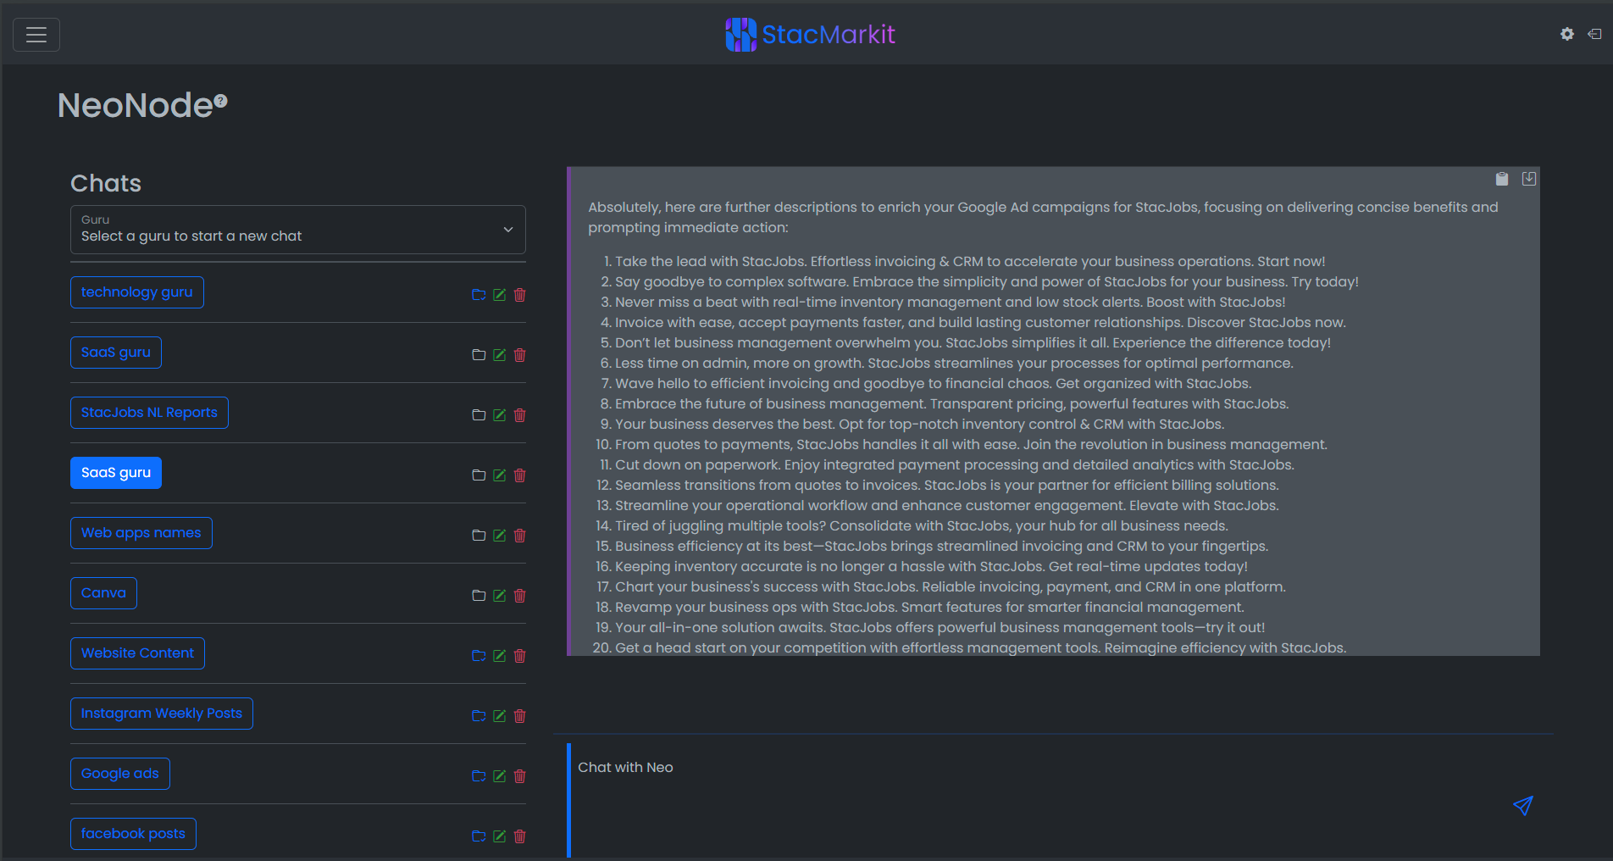Click the StacMarkit logo
Screen dimensions: 1613x861
tap(810, 34)
